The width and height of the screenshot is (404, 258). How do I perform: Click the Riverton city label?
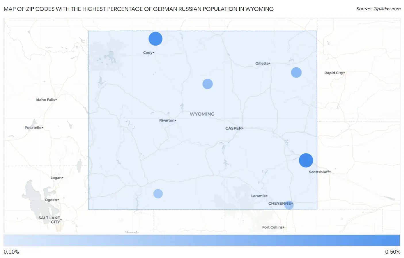167,120
